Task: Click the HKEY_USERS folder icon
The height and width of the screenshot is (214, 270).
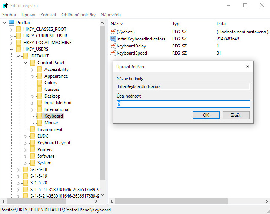Action: (x=19, y=49)
